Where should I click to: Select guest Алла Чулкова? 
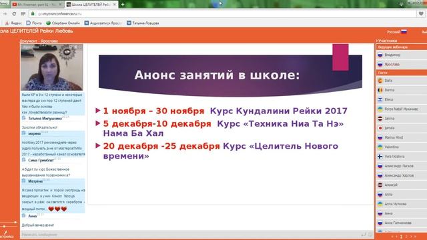point(402,204)
